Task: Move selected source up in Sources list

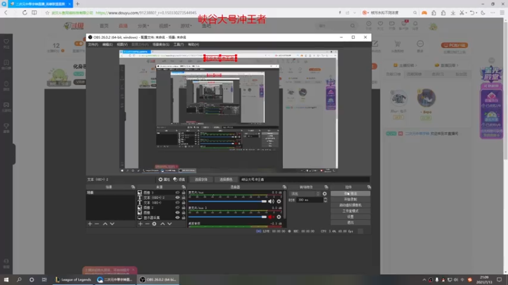Action: [163, 224]
